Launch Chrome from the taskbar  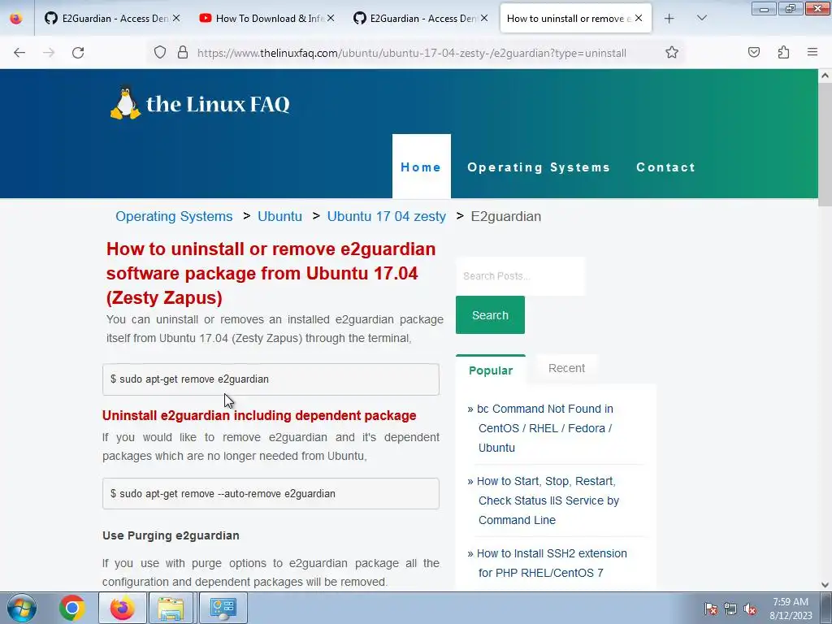72,608
